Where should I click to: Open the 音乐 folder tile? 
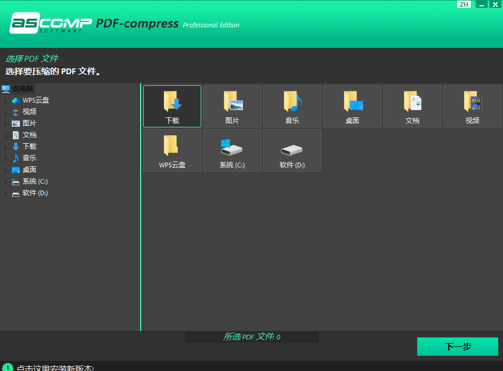[x=292, y=106]
